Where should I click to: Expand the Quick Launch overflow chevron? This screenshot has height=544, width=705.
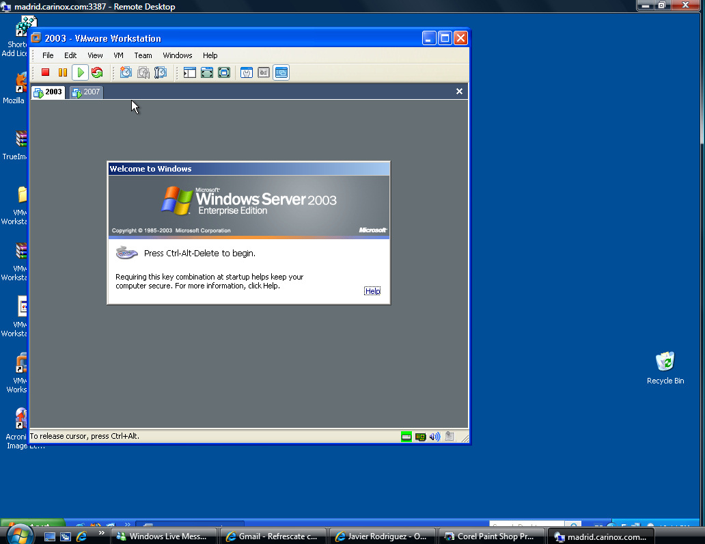102,533
